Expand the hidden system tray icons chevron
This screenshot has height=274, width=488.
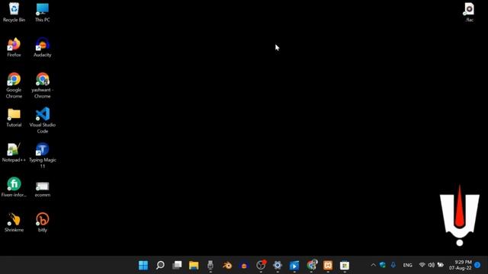tap(373, 265)
